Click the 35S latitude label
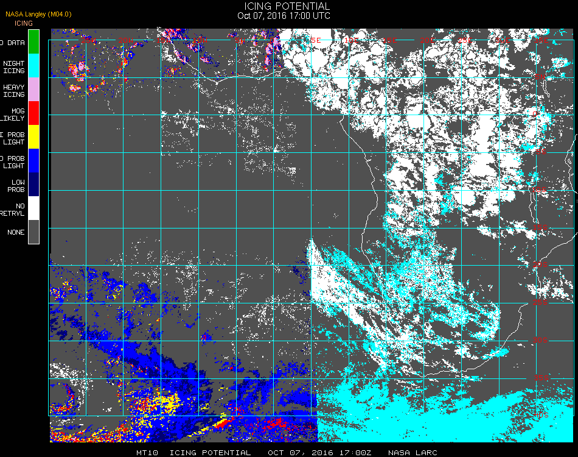The height and width of the screenshot is (457, 578). 541,378
